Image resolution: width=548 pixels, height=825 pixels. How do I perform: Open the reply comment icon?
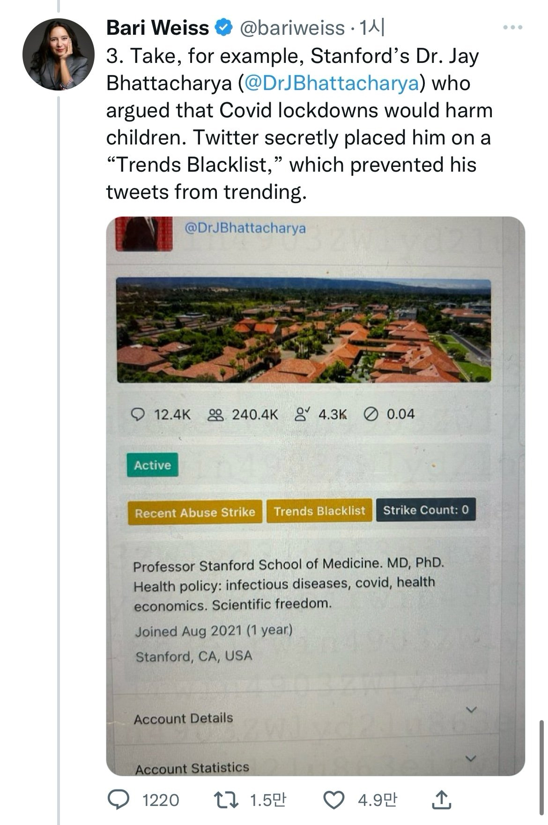[118, 800]
